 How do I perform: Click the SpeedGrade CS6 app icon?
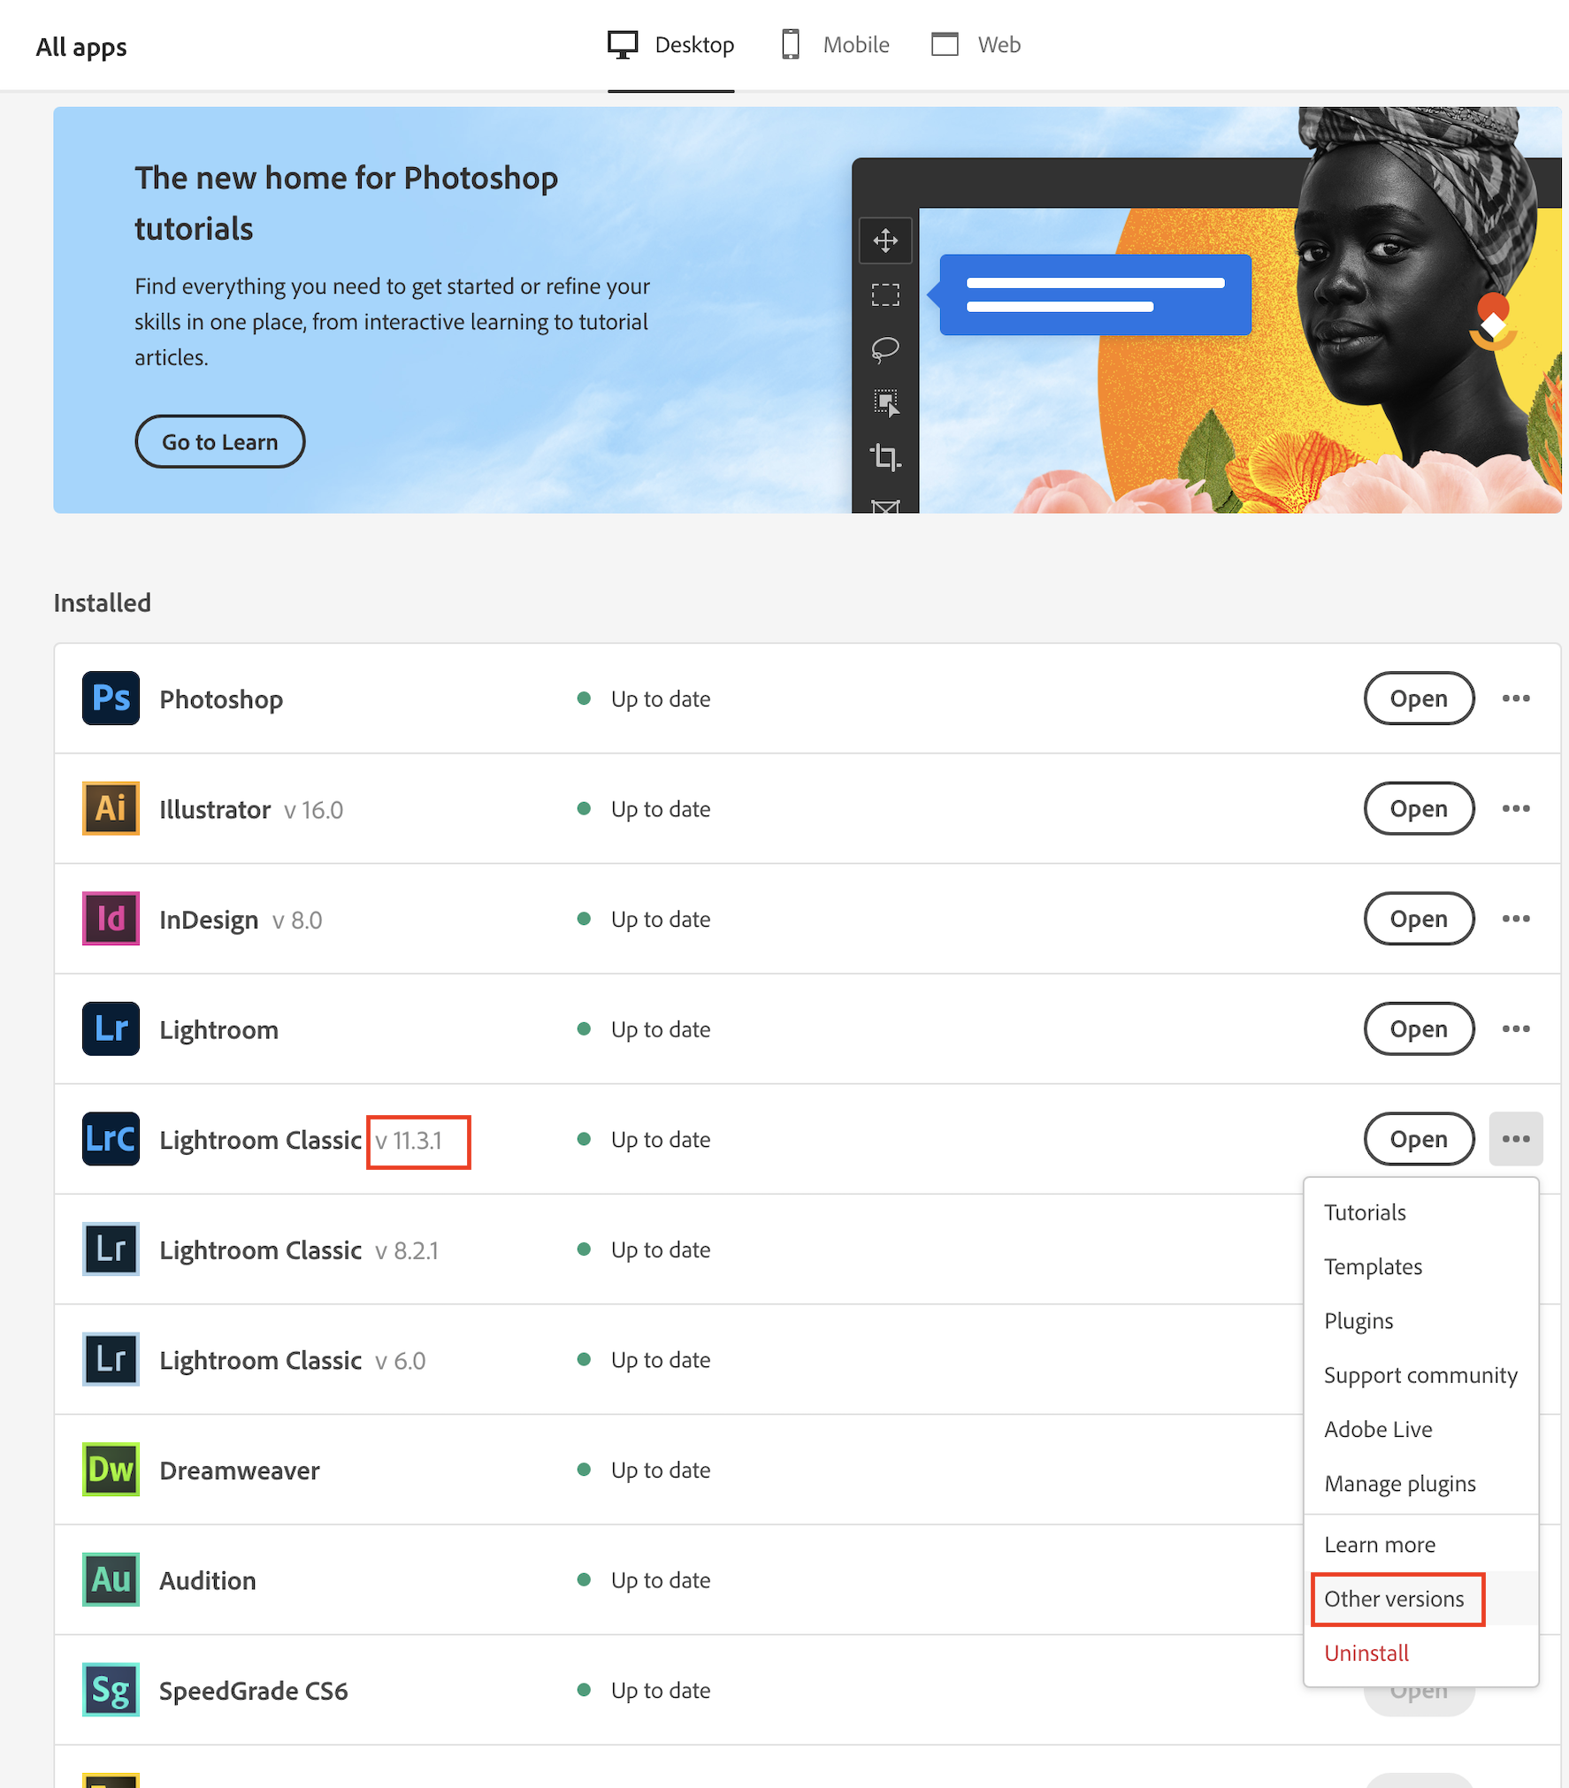coord(111,1689)
